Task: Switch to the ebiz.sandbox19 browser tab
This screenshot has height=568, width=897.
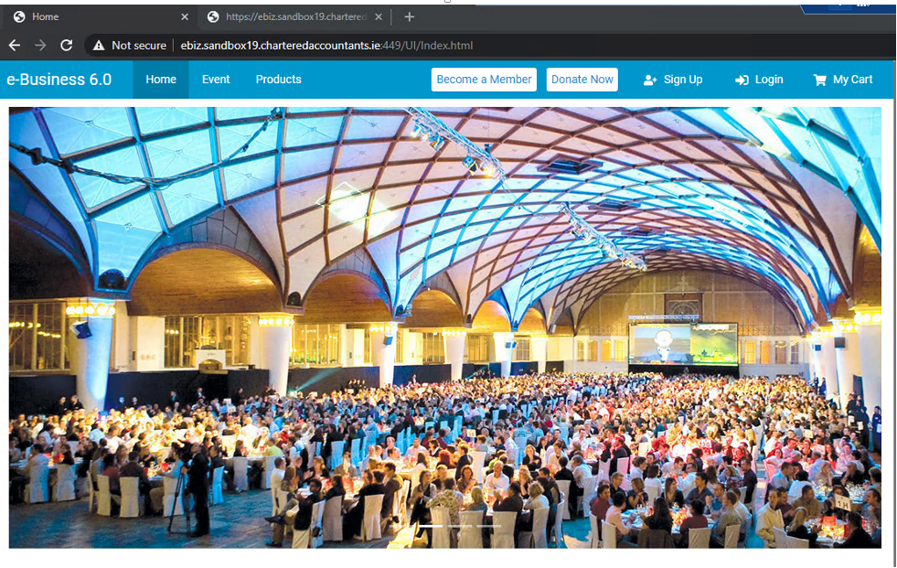Action: coord(294,17)
